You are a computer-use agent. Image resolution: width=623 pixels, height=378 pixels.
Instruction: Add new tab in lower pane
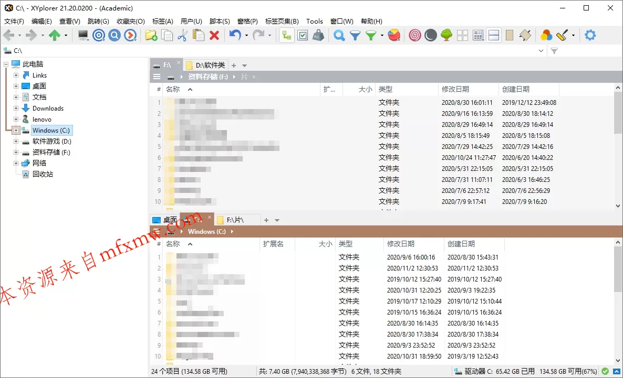coord(266,220)
